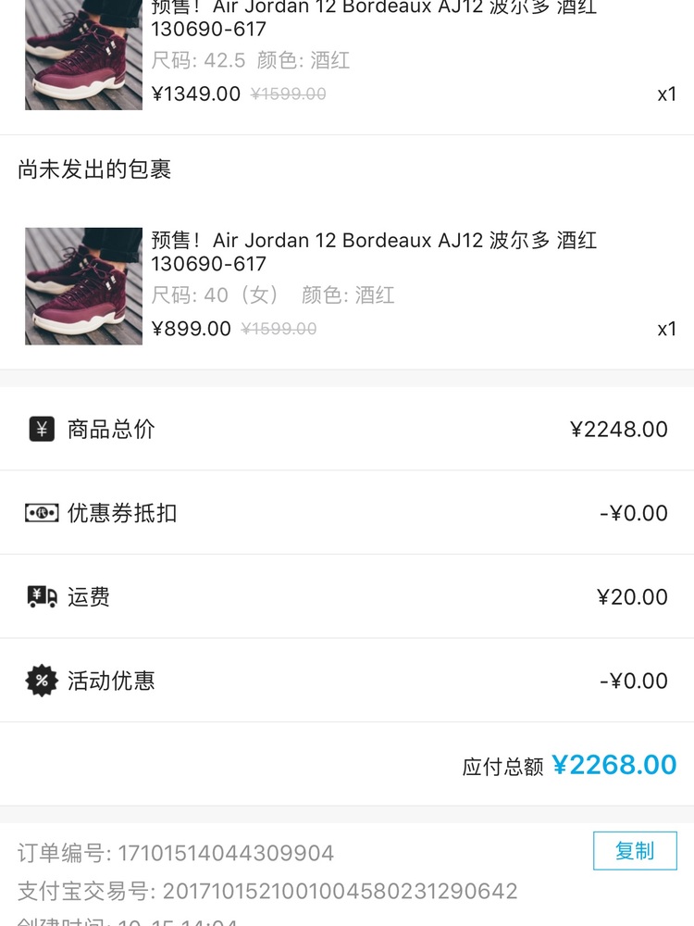Select the 优惠券抵扣 row
Viewport: 694px width, 926px height.
(x=347, y=513)
